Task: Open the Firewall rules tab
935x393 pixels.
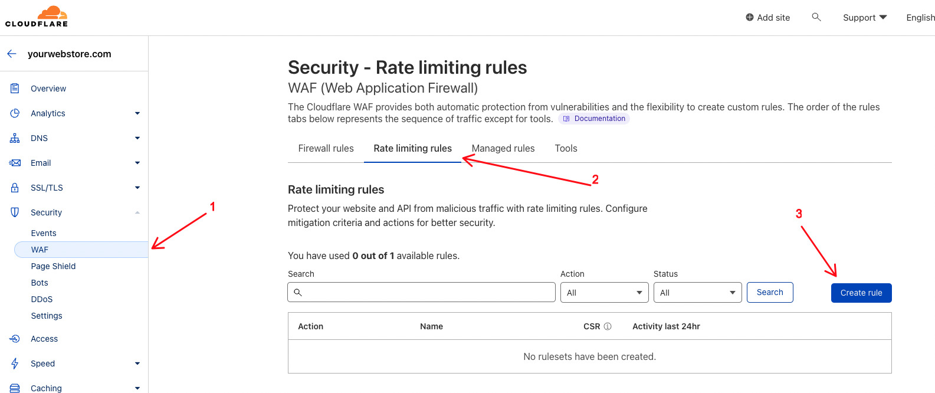Action: [326, 148]
